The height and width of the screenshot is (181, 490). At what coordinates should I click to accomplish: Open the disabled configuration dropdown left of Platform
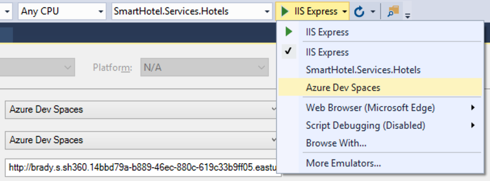coord(37,68)
